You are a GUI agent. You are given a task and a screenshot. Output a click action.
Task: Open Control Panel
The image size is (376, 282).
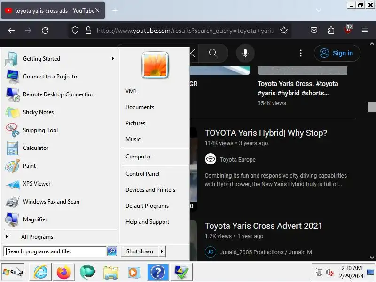pyautogui.click(x=142, y=174)
